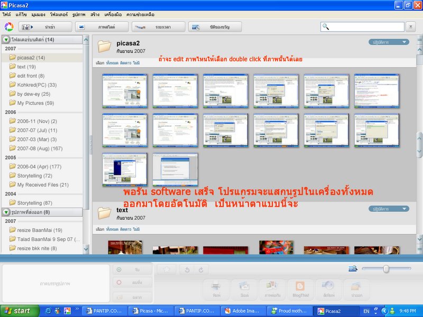Click the ลบทิ้ง clear button in tray
Screen dimensions: 423x317
(x=132, y=282)
